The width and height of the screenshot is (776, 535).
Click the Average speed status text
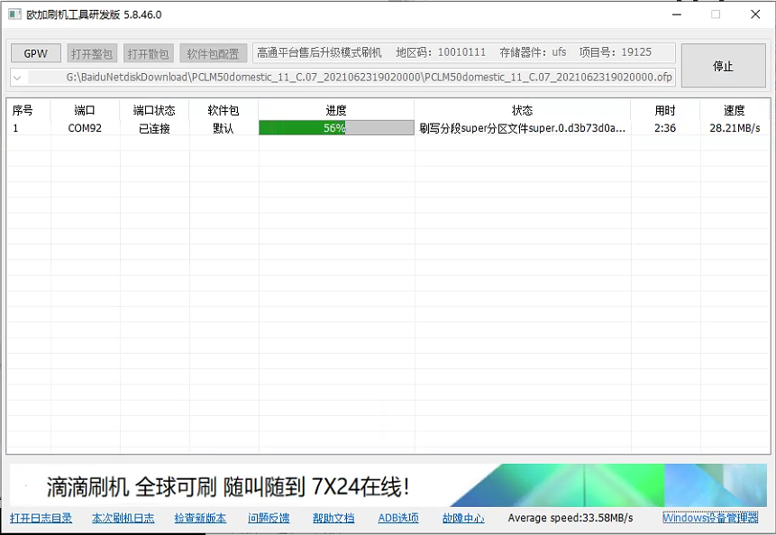(571, 518)
